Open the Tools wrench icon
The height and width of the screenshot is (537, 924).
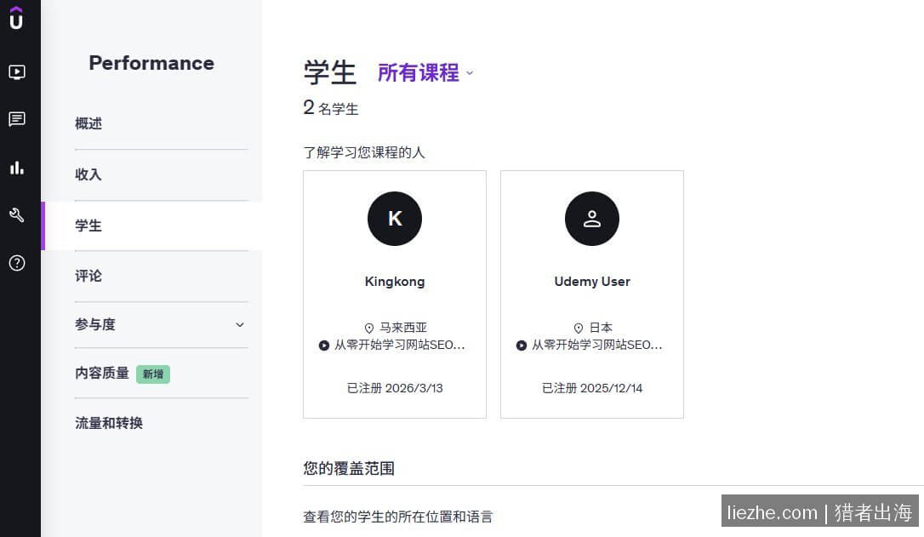pyautogui.click(x=16, y=215)
